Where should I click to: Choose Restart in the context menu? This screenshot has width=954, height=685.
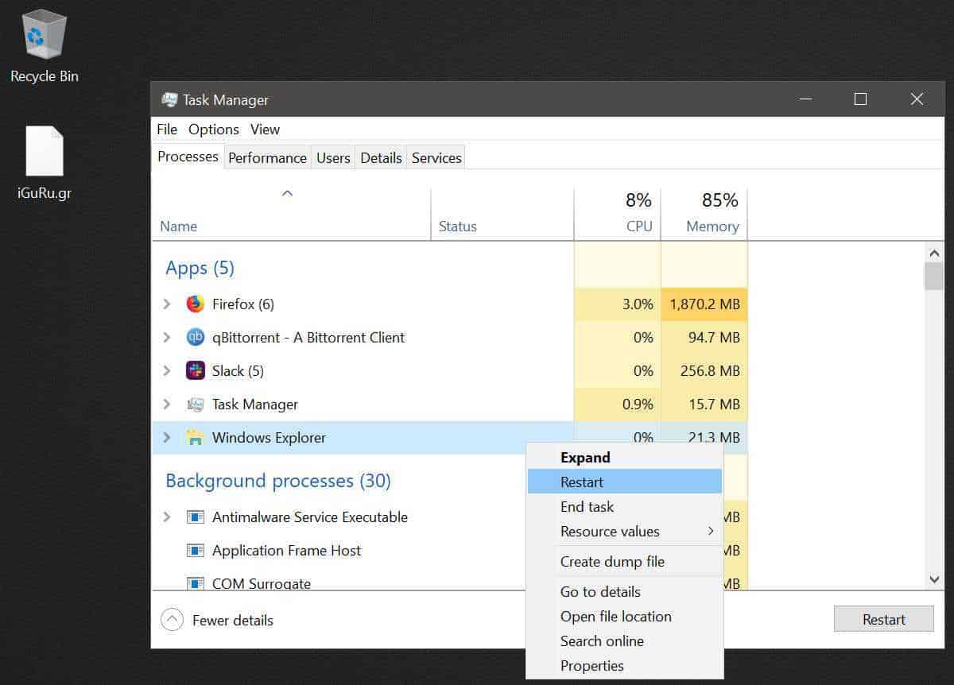(625, 482)
